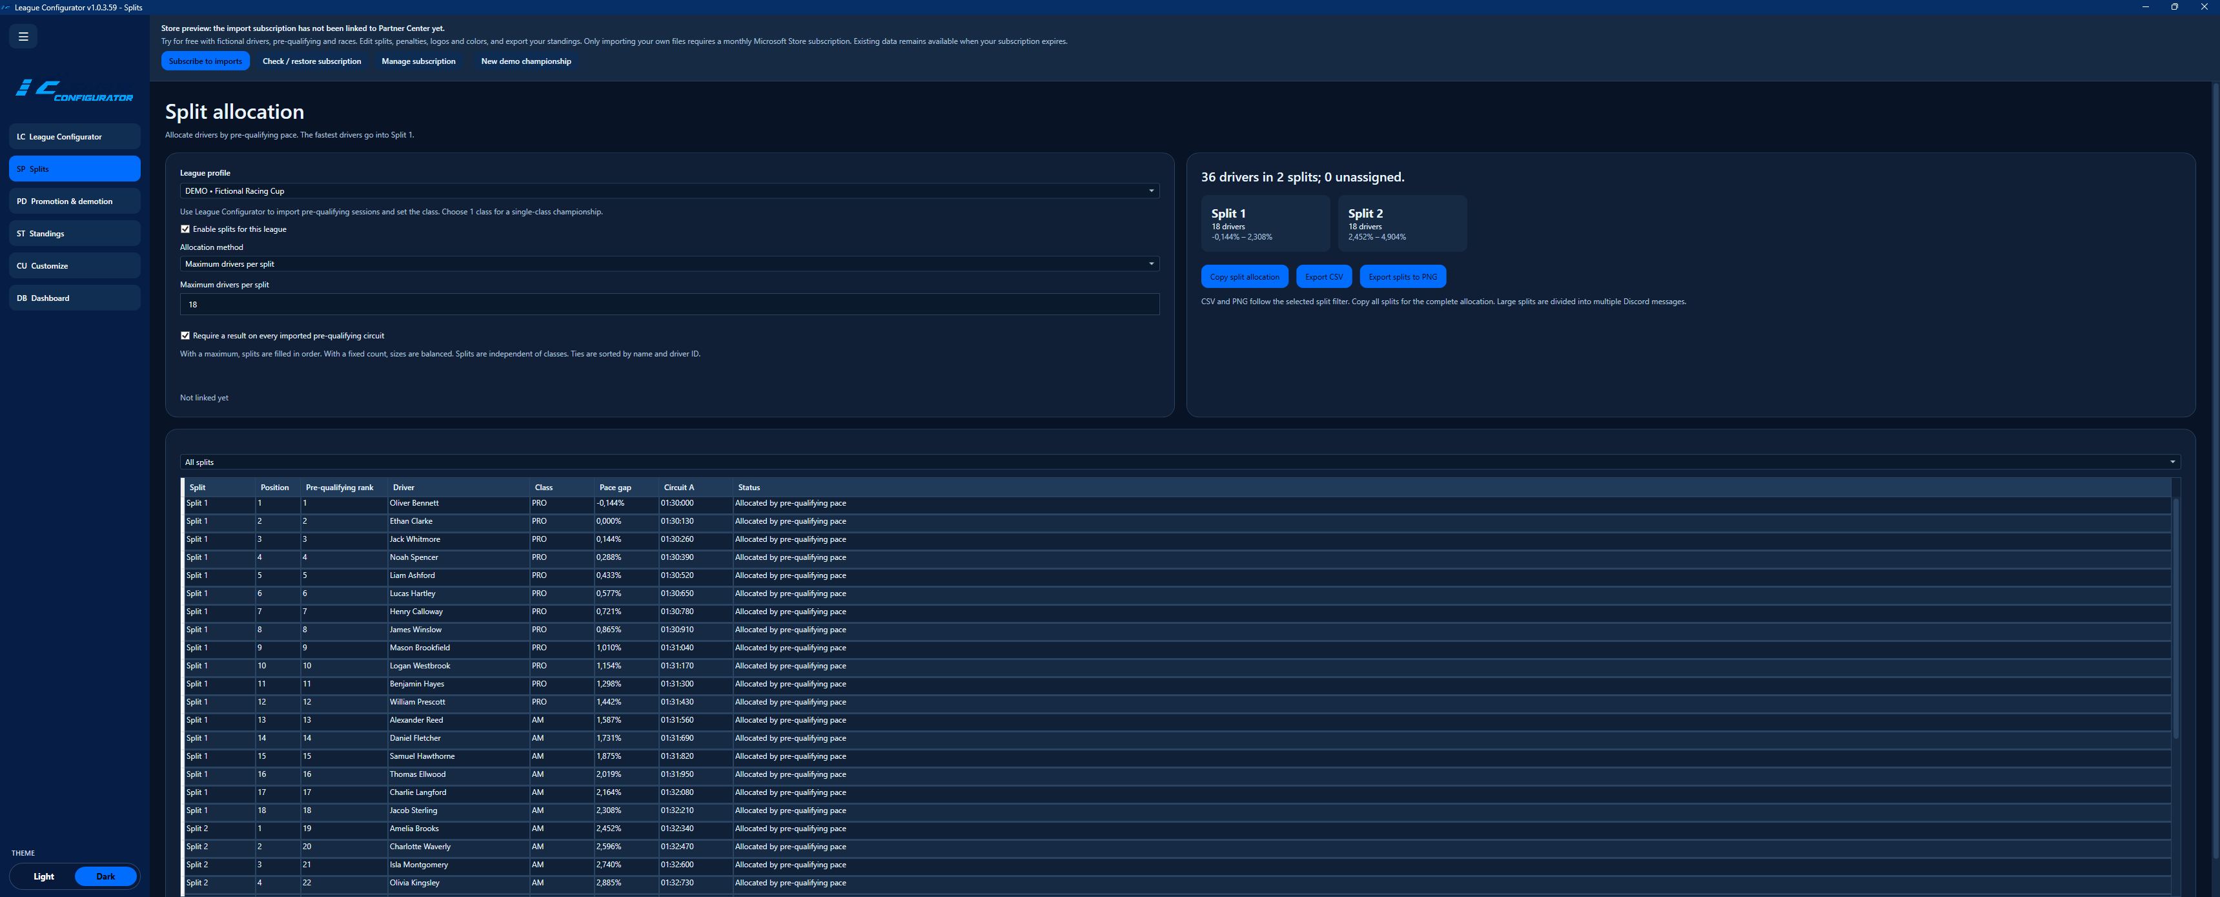Screen dimensions: 2220x897
Task: Sort by the Circuit A column header
Action: pyautogui.click(x=695, y=488)
